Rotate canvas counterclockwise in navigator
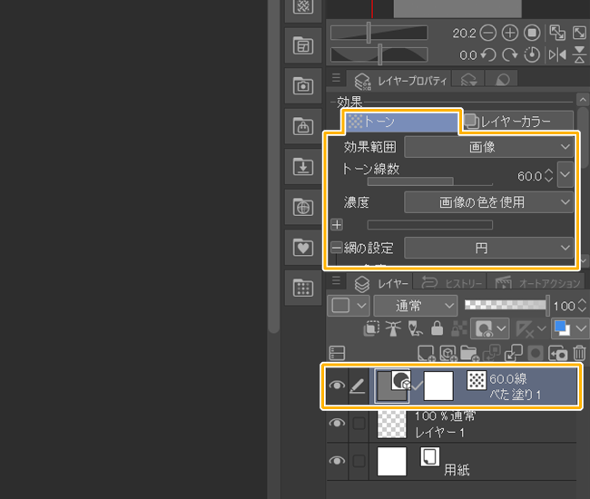The width and height of the screenshot is (590, 499). [x=488, y=55]
